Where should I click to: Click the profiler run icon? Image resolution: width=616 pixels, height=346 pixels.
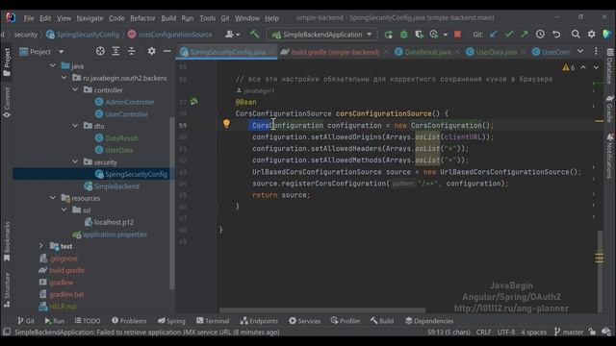pyautogui.click(x=434, y=35)
